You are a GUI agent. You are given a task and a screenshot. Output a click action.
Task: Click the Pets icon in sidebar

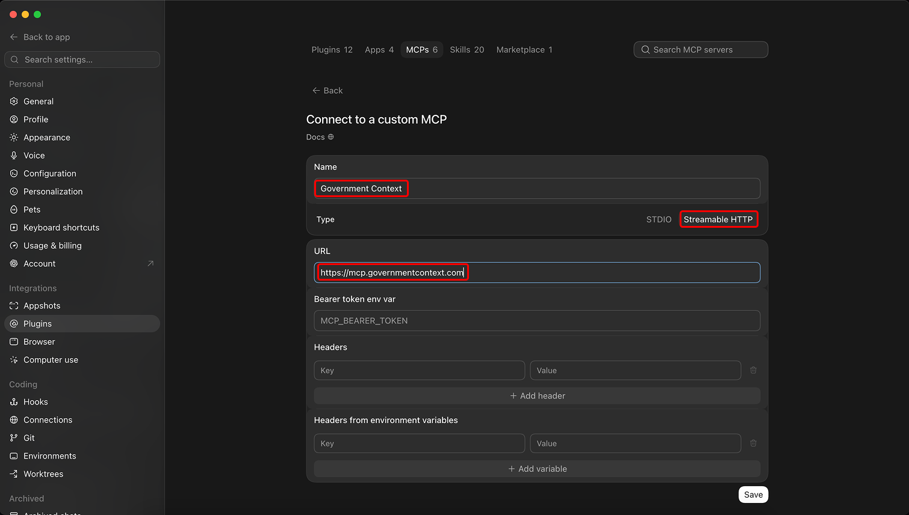pyautogui.click(x=14, y=210)
